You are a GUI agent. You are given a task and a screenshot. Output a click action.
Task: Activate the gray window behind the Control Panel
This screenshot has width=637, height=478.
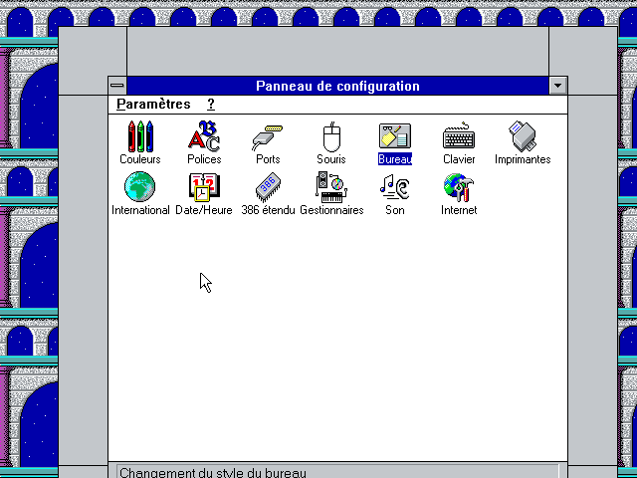tap(338, 50)
